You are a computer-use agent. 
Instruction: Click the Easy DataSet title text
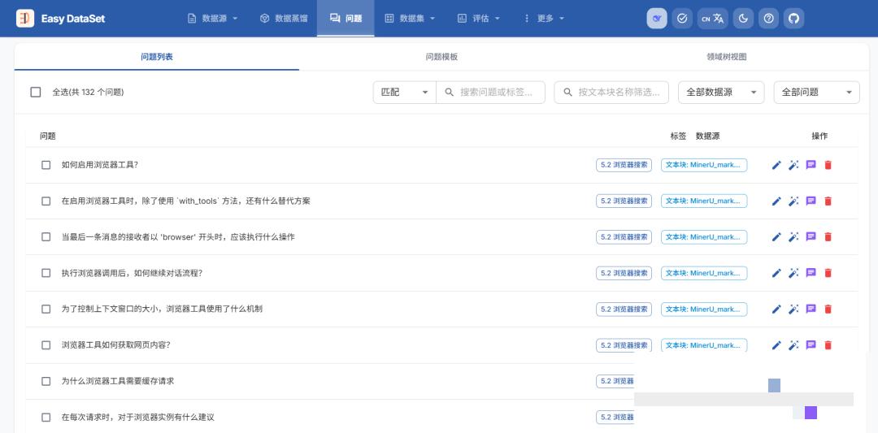(x=73, y=19)
